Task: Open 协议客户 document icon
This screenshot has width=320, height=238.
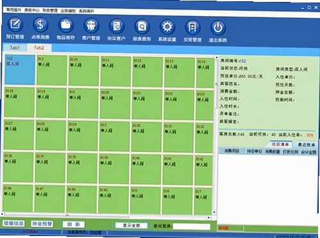Action: pyautogui.click(x=116, y=30)
